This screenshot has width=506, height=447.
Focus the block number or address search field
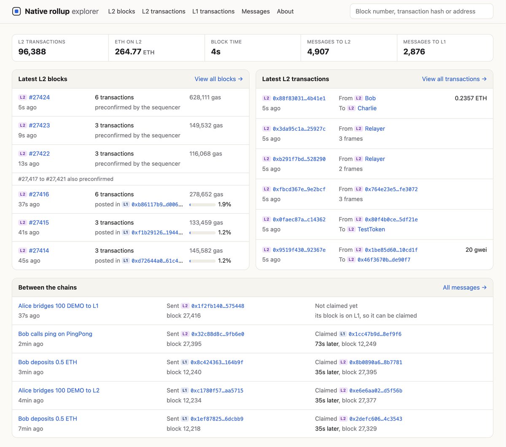tap(421, 11)
